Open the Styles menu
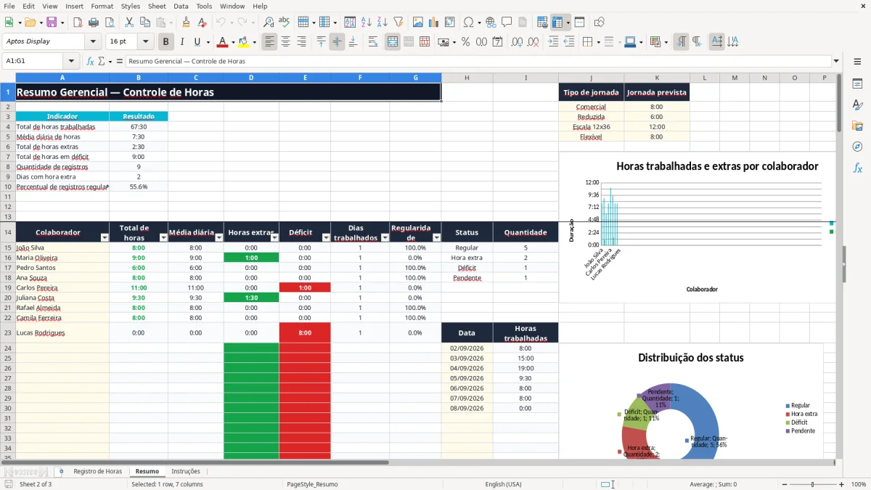This screenshot has width=871, height=490. [131, 6]
